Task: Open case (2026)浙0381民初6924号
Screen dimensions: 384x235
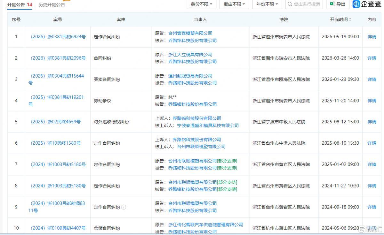Action: [x=58, y=37]
